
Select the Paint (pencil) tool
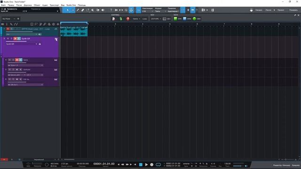(78, 10)
